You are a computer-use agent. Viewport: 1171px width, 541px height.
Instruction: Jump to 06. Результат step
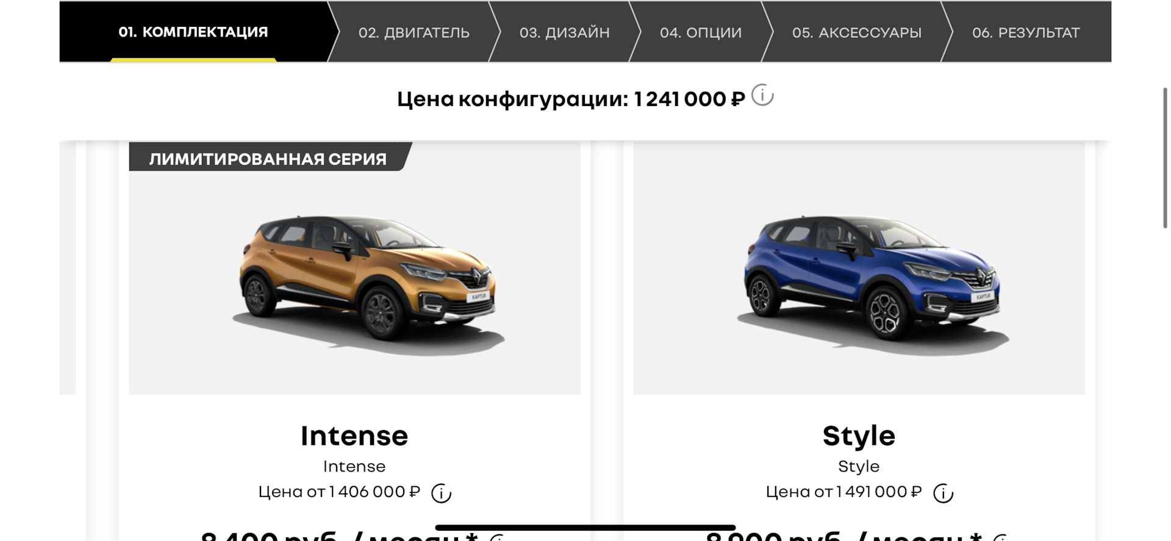point(1026,32)
